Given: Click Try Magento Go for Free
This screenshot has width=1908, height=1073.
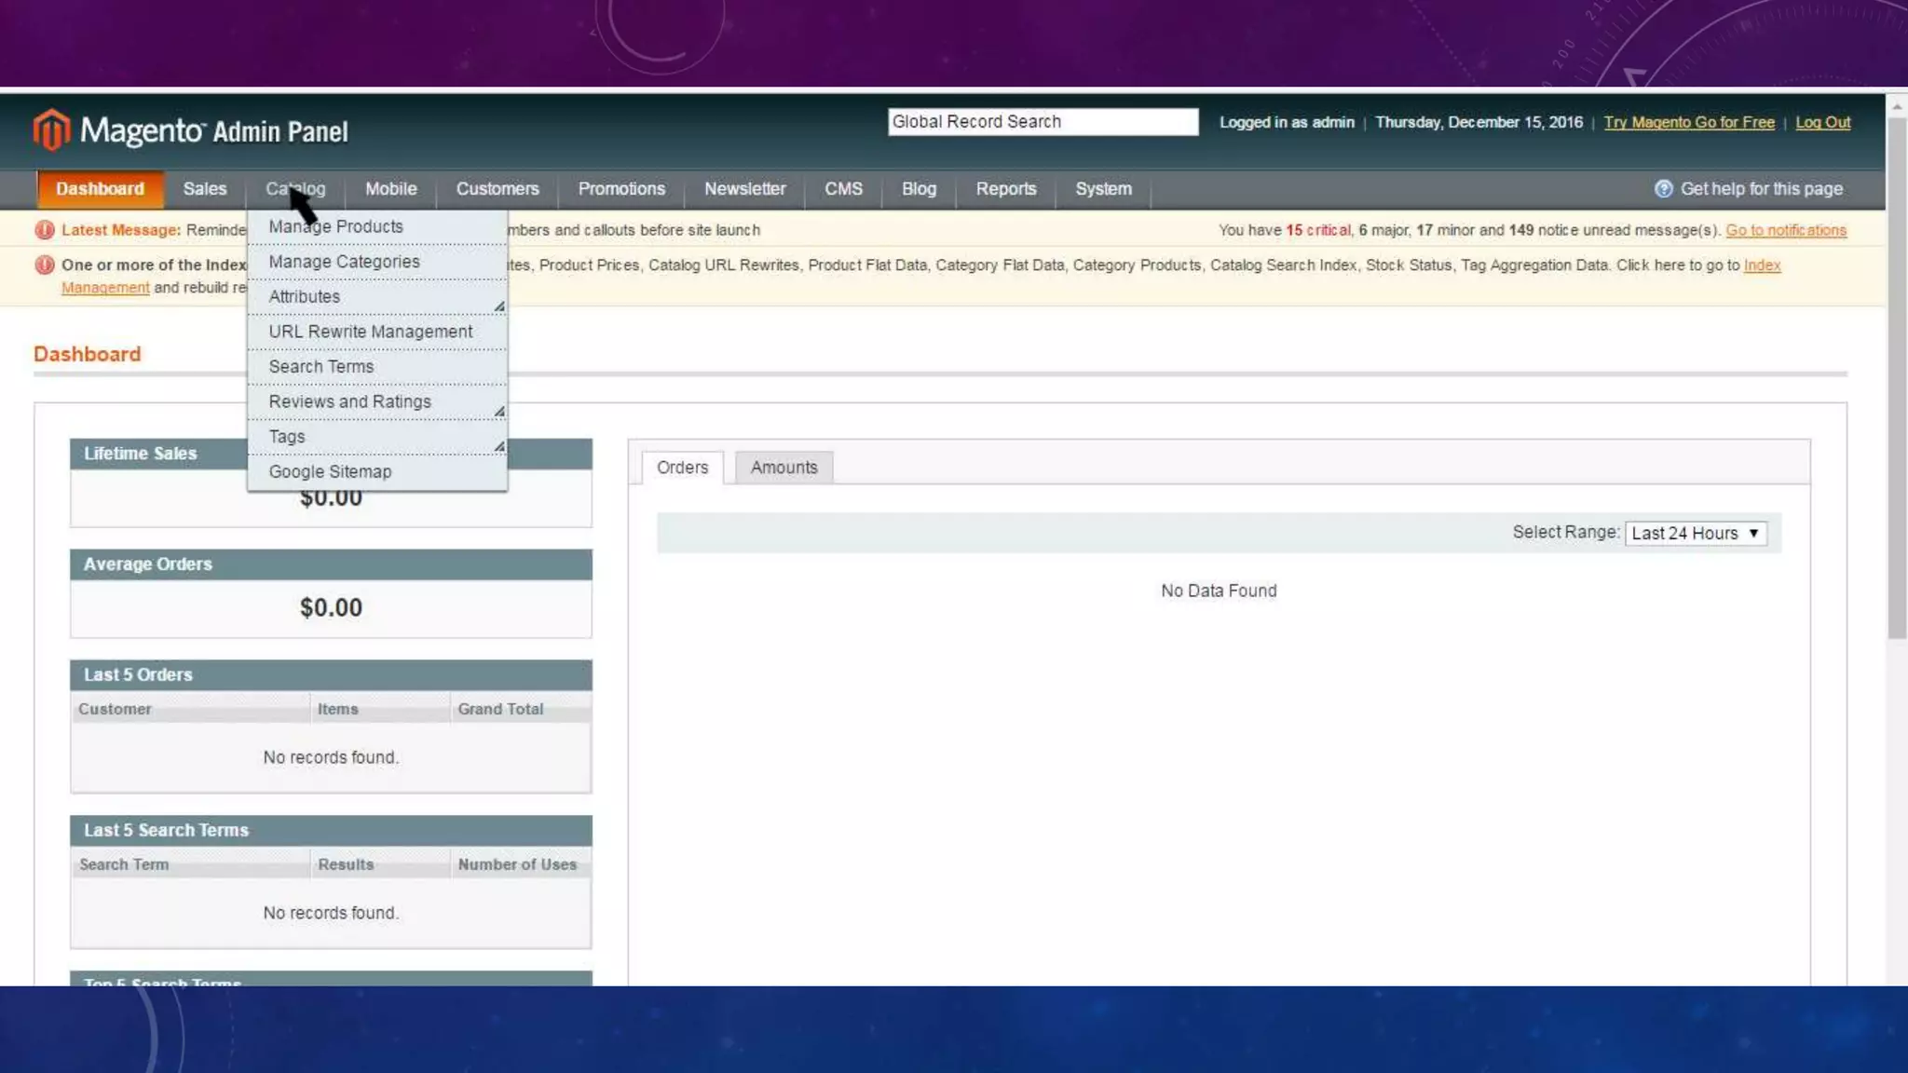Looking at the screenshot, I should [x=1688, y=122].
